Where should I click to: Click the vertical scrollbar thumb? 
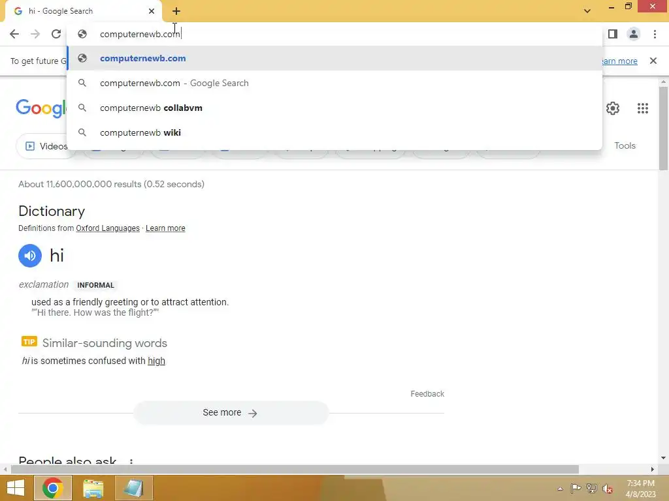tap(663, 128)
